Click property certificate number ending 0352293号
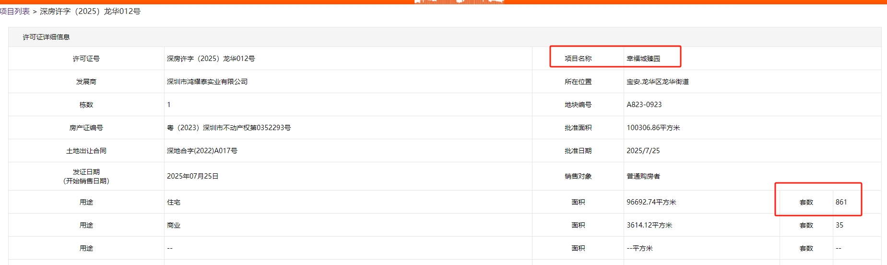Viewport: 887px width, 265px height. [x=229, y=128]
